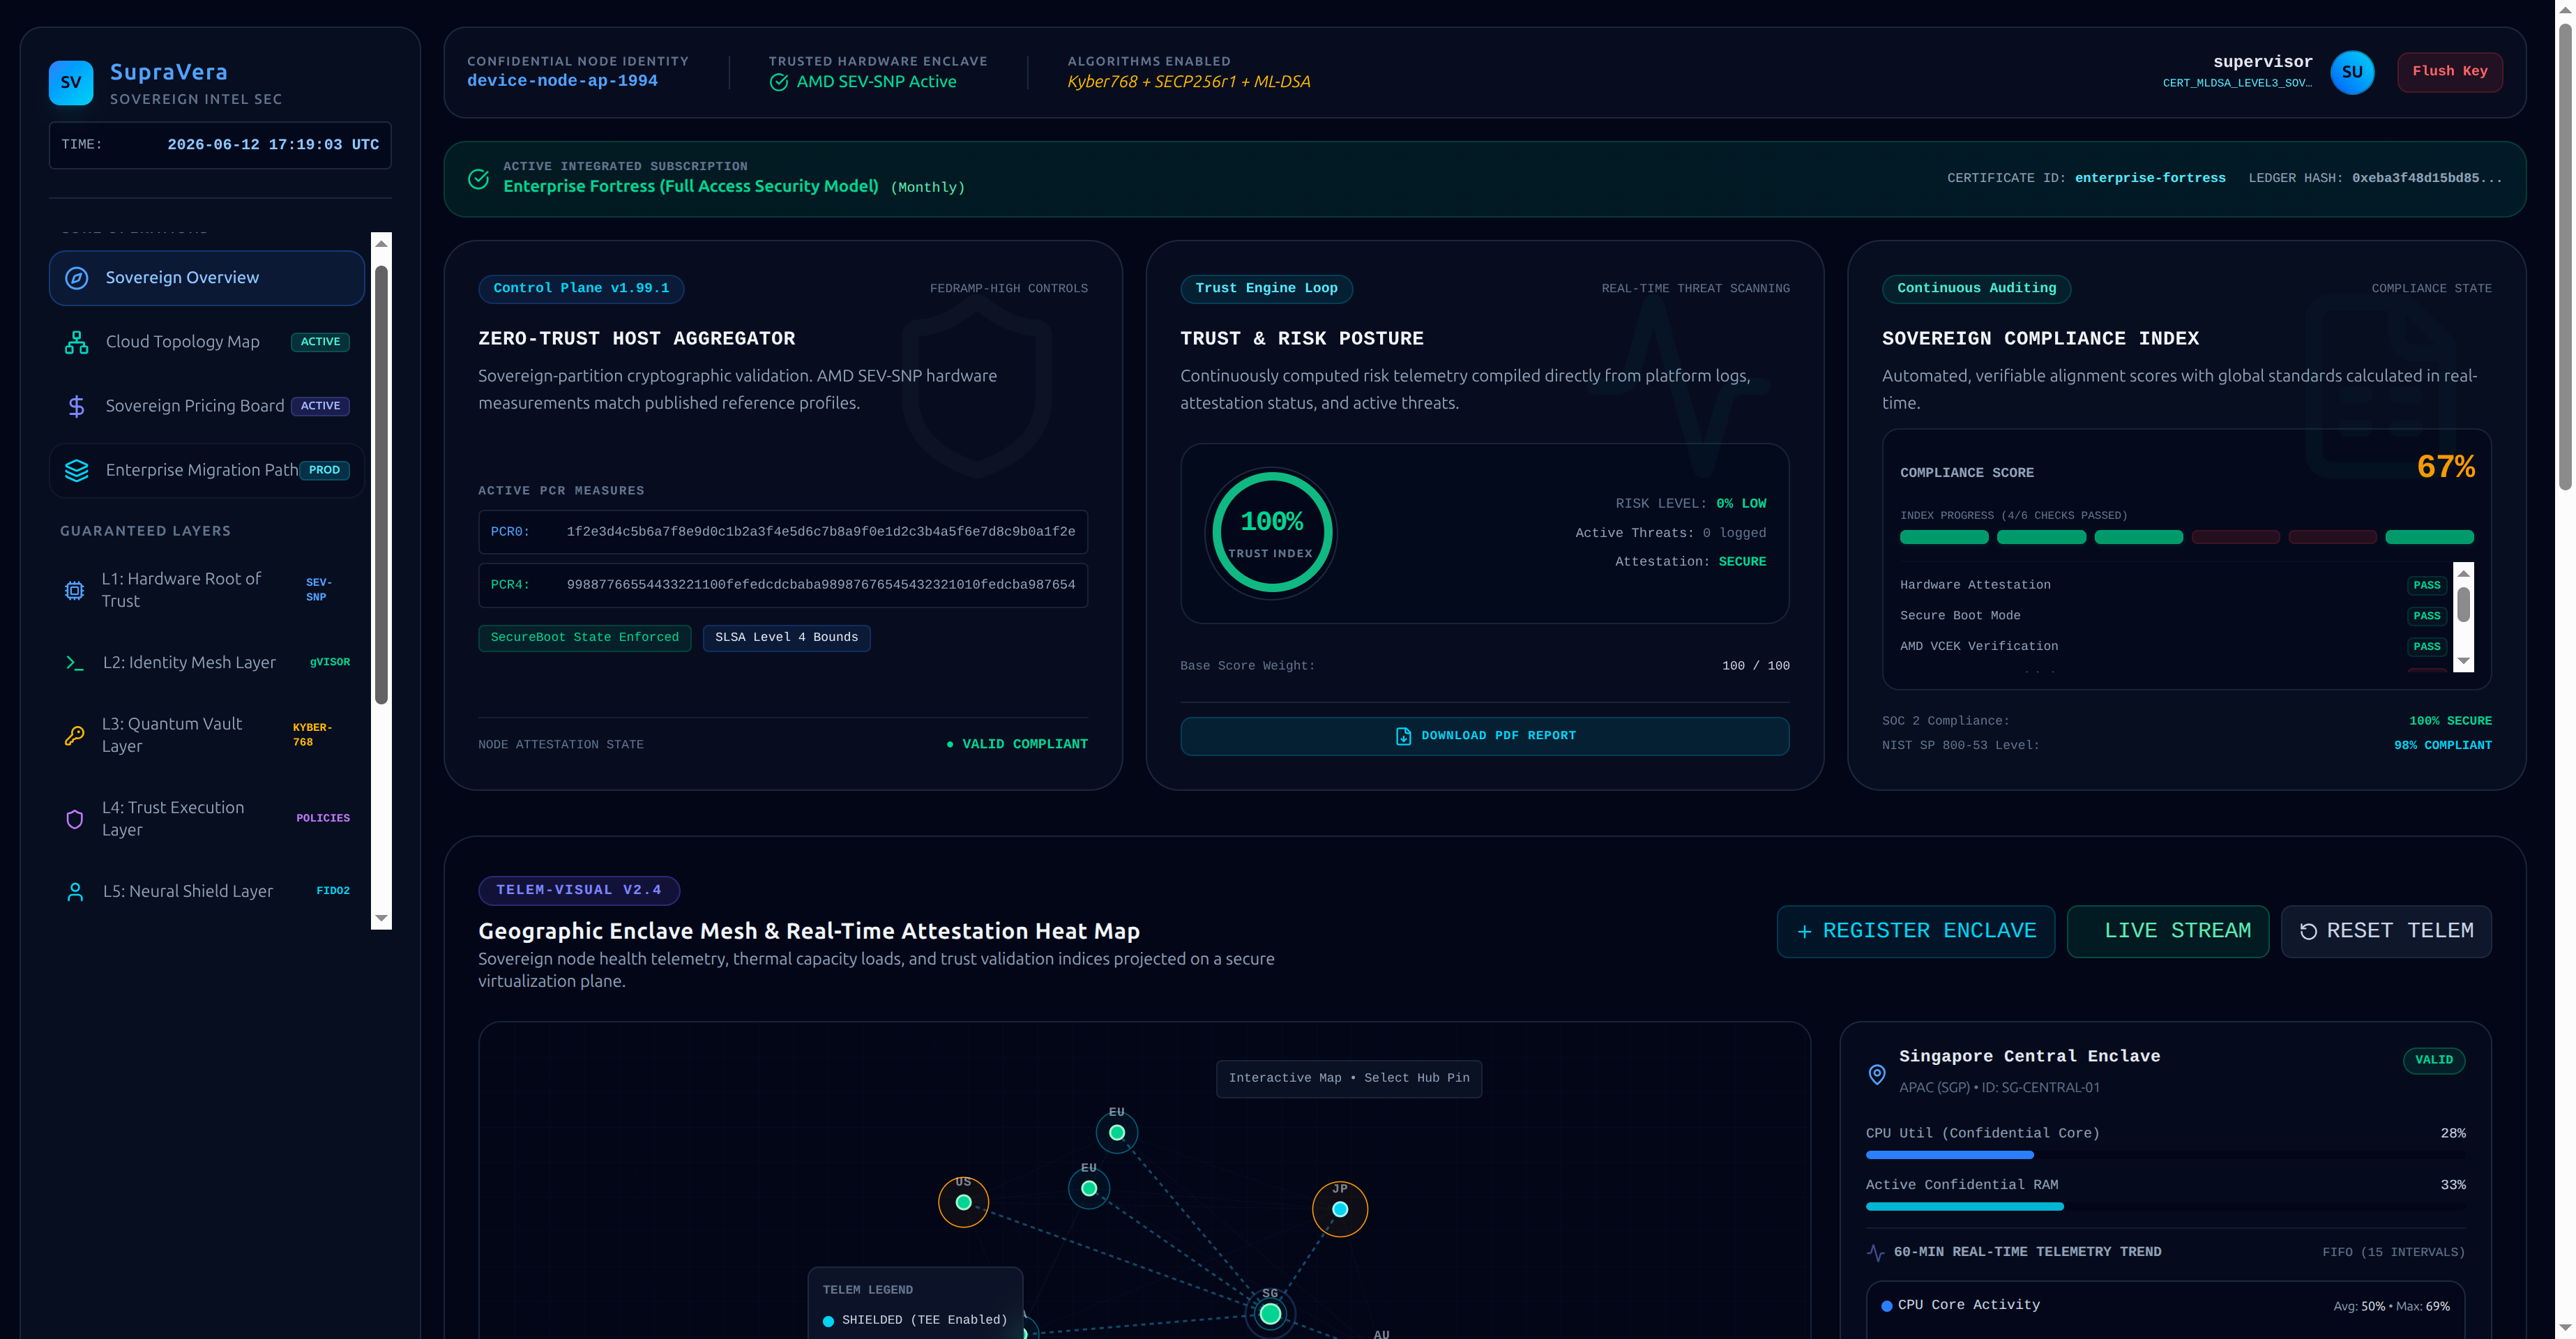Click compliance checks list up arrow
The width and height of the screenshot is (2576, 1339).
tap(2463, 573)
